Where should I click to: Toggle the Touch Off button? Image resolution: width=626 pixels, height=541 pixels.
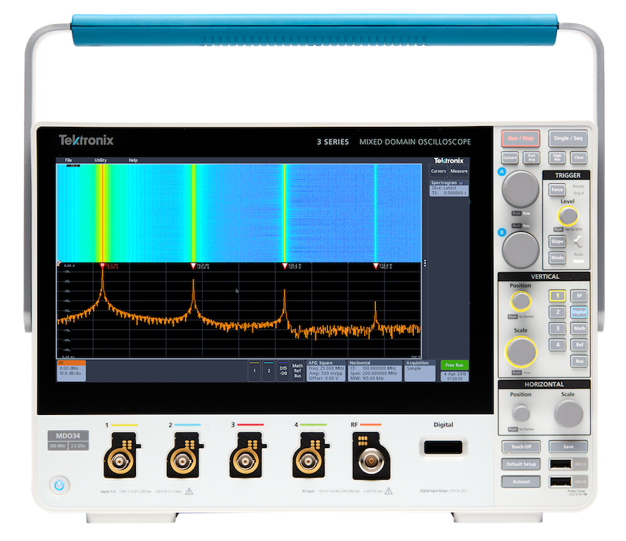[x=521, y=447]
